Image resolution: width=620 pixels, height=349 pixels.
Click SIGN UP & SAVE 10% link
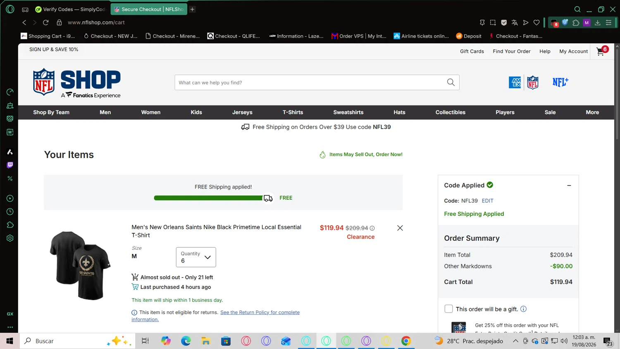[x=54, y=50]
